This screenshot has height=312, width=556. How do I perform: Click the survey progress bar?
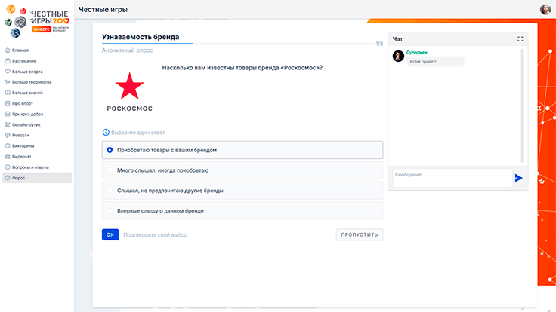(x=238, y=44)
